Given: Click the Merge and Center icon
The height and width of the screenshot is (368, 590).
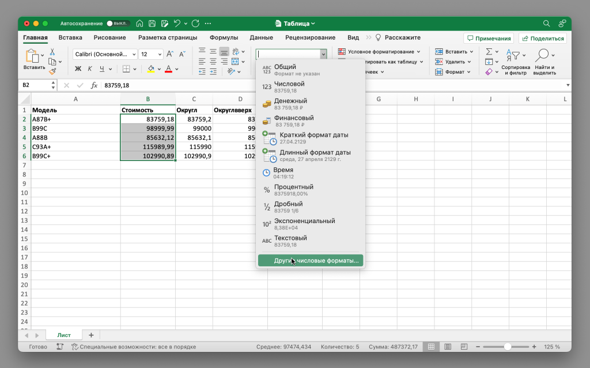Looking at the screenshot, I should click(235, 61).
